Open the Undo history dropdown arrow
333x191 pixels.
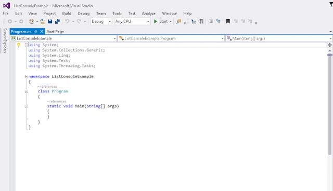73,22
